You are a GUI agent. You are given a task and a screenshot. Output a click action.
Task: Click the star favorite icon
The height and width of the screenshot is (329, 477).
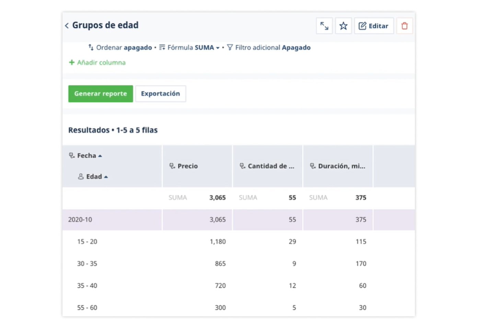[x=343, y=26]
